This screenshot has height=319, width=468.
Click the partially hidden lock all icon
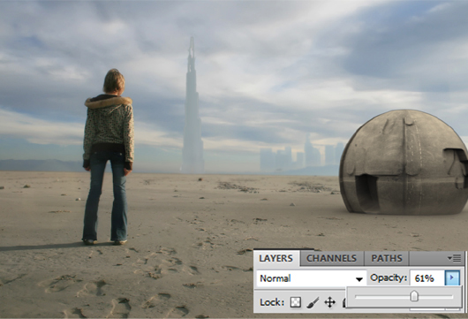point(344,302)
